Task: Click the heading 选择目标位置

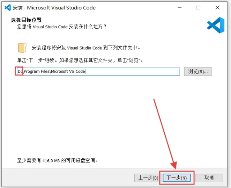Action: pyautogui.click(x=27, y=20)
